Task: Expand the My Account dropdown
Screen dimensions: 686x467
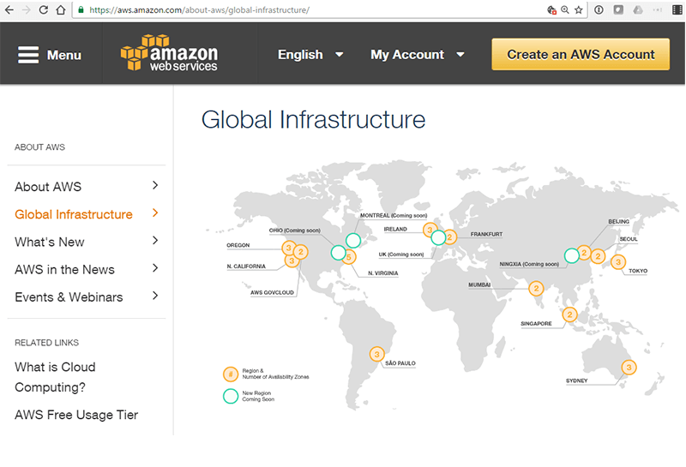Action: pyautogui.click(x=418, y=55)
